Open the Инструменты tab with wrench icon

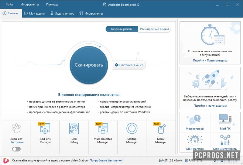tap(91, 13)
